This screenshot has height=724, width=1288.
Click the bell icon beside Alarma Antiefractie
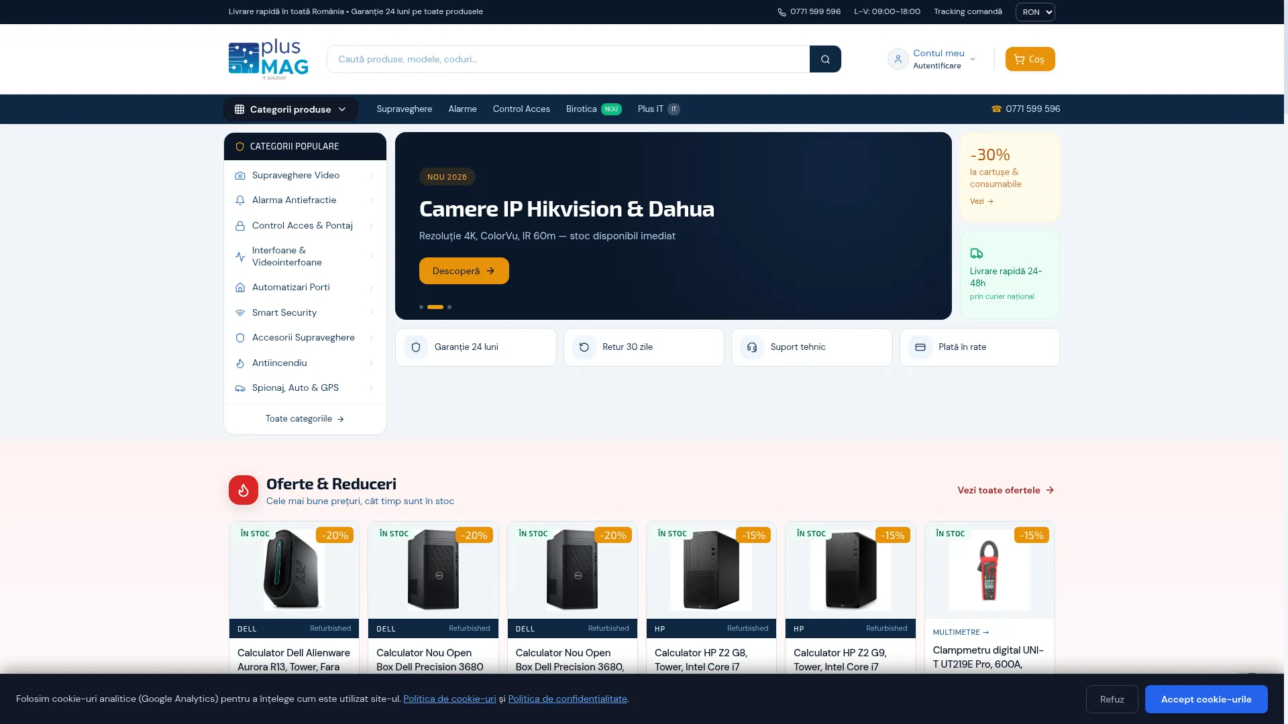coord(240,200)
